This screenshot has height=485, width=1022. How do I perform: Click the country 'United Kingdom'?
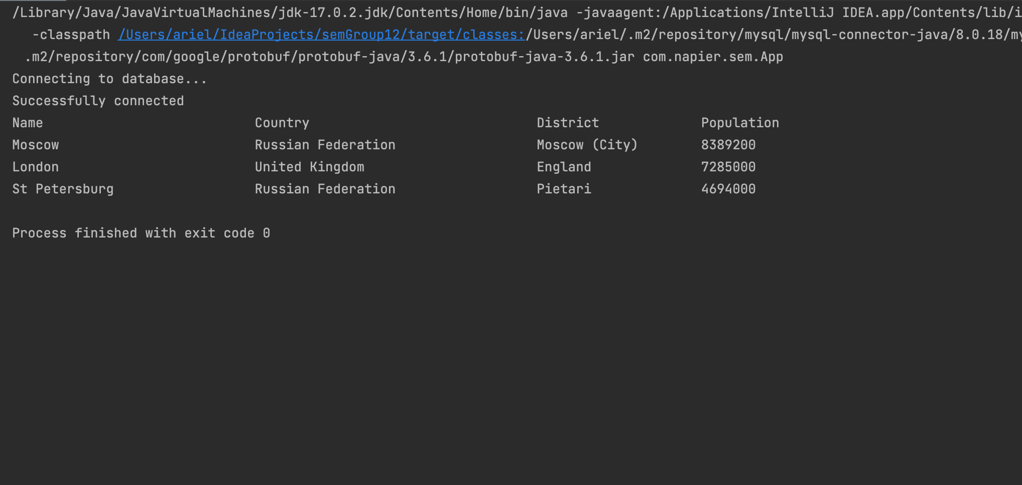click(310, 167)
